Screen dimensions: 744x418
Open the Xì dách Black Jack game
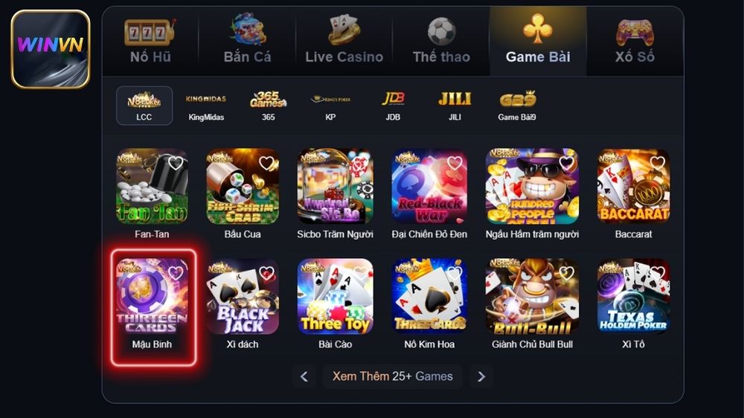click(x=243, y=296)
